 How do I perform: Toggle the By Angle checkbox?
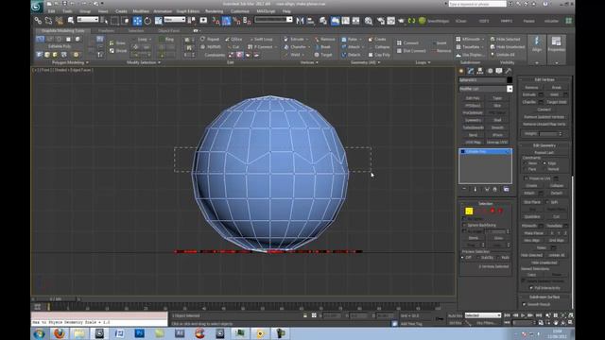[x=464, y=231]
